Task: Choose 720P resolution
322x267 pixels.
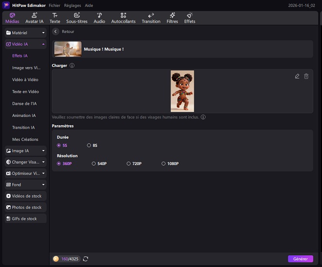Action: 129,164
